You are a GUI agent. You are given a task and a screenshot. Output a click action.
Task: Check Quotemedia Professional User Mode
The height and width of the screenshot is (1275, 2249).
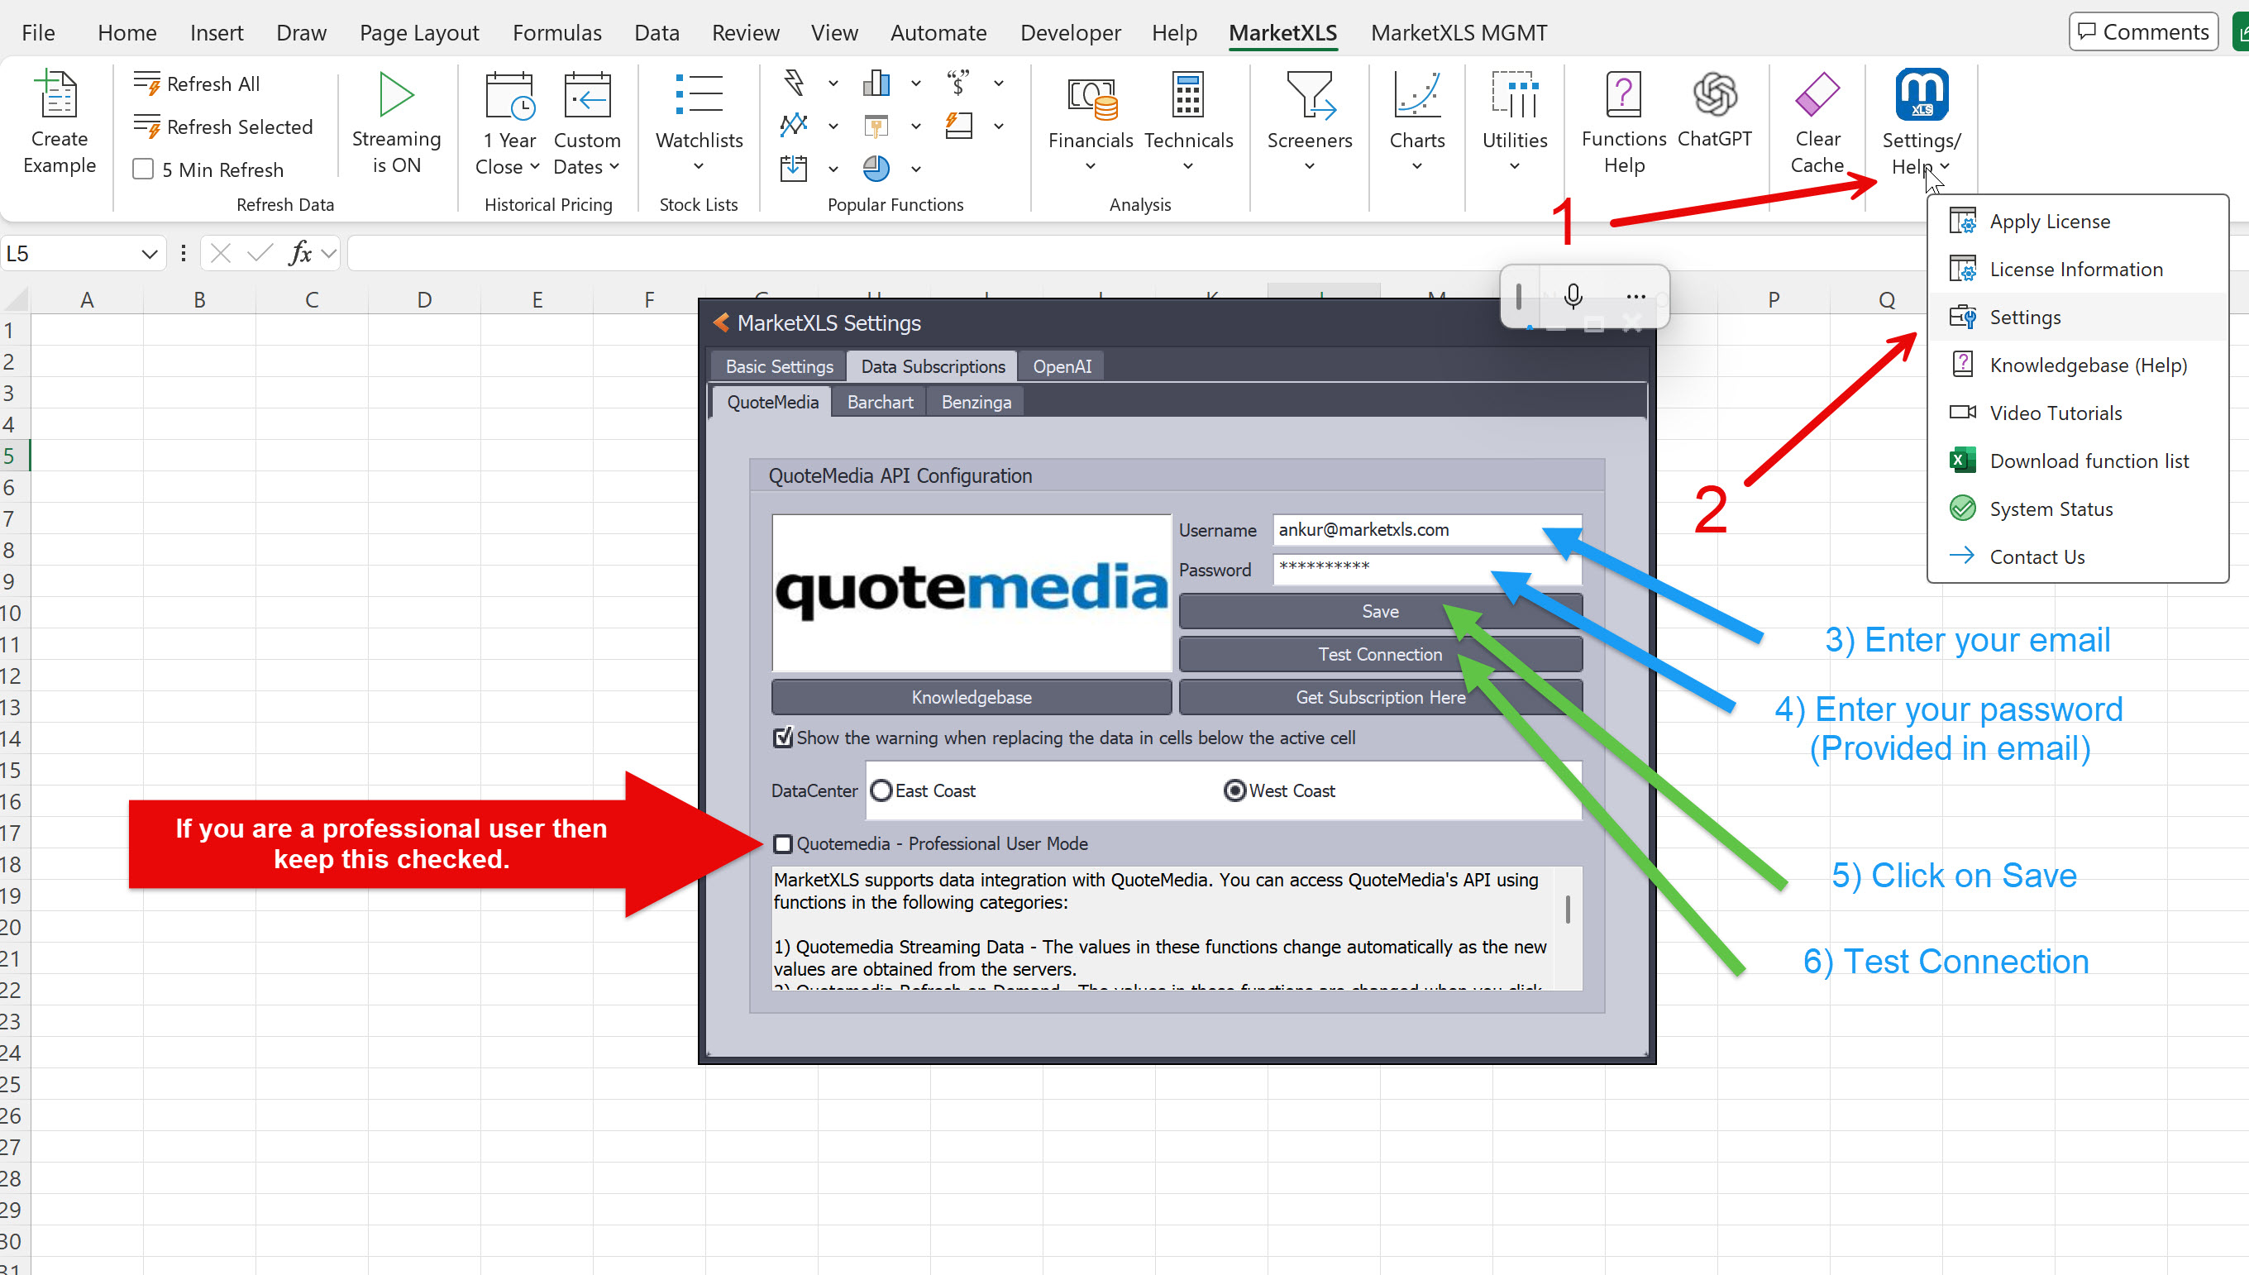(783, 844)
